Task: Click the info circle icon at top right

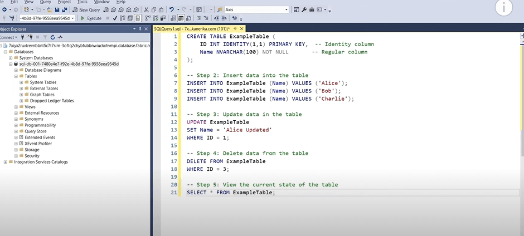Action: (x=503, y=8)
